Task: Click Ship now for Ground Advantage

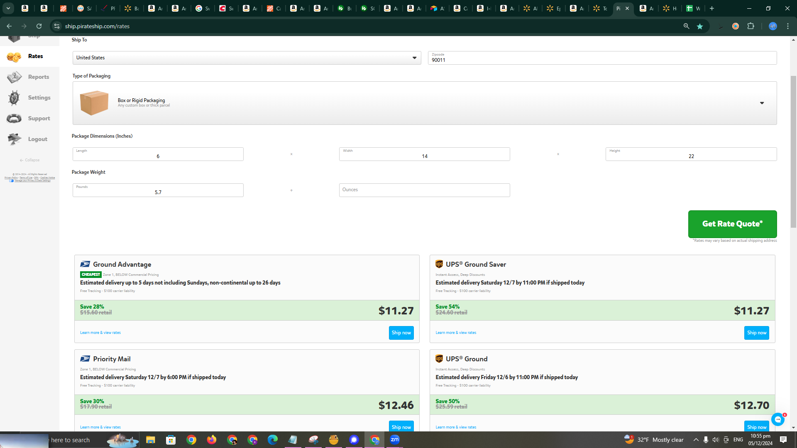Action: click(401, 333)
